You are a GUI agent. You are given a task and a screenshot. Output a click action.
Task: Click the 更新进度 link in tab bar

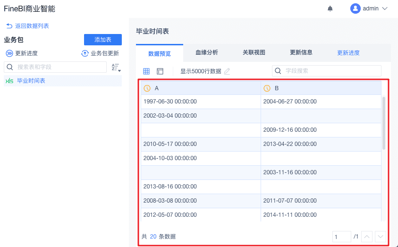(x=348, y=53)
